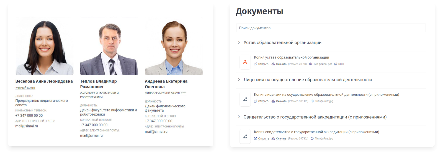Expand Устав образовательной организации section
The image size is (443, 160).
(x=239, y=42)
